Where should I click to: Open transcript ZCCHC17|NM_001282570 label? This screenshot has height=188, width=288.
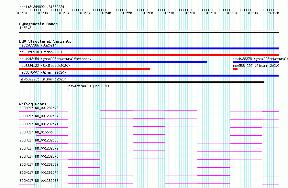[39, 156]
